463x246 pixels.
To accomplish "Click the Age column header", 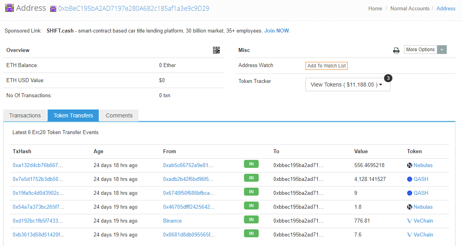I will pyautogui.click(x=98, y=151).
